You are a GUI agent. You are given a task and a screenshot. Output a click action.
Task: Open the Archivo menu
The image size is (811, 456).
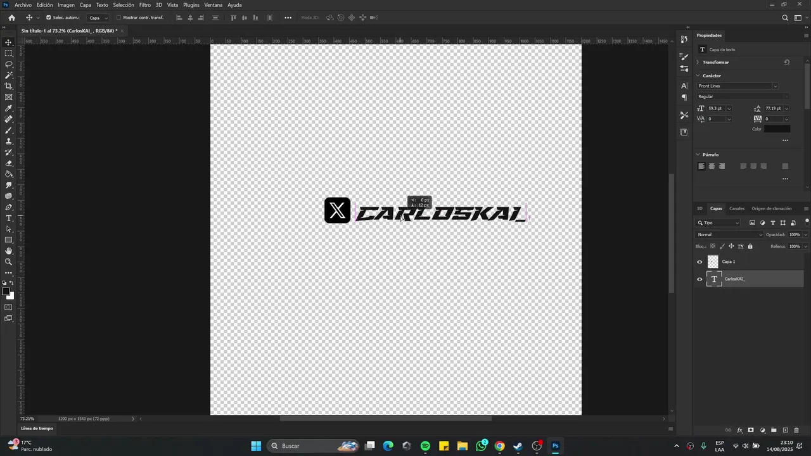point(23,5)
